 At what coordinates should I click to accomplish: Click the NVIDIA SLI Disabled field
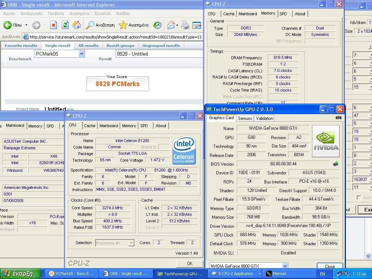288,253
